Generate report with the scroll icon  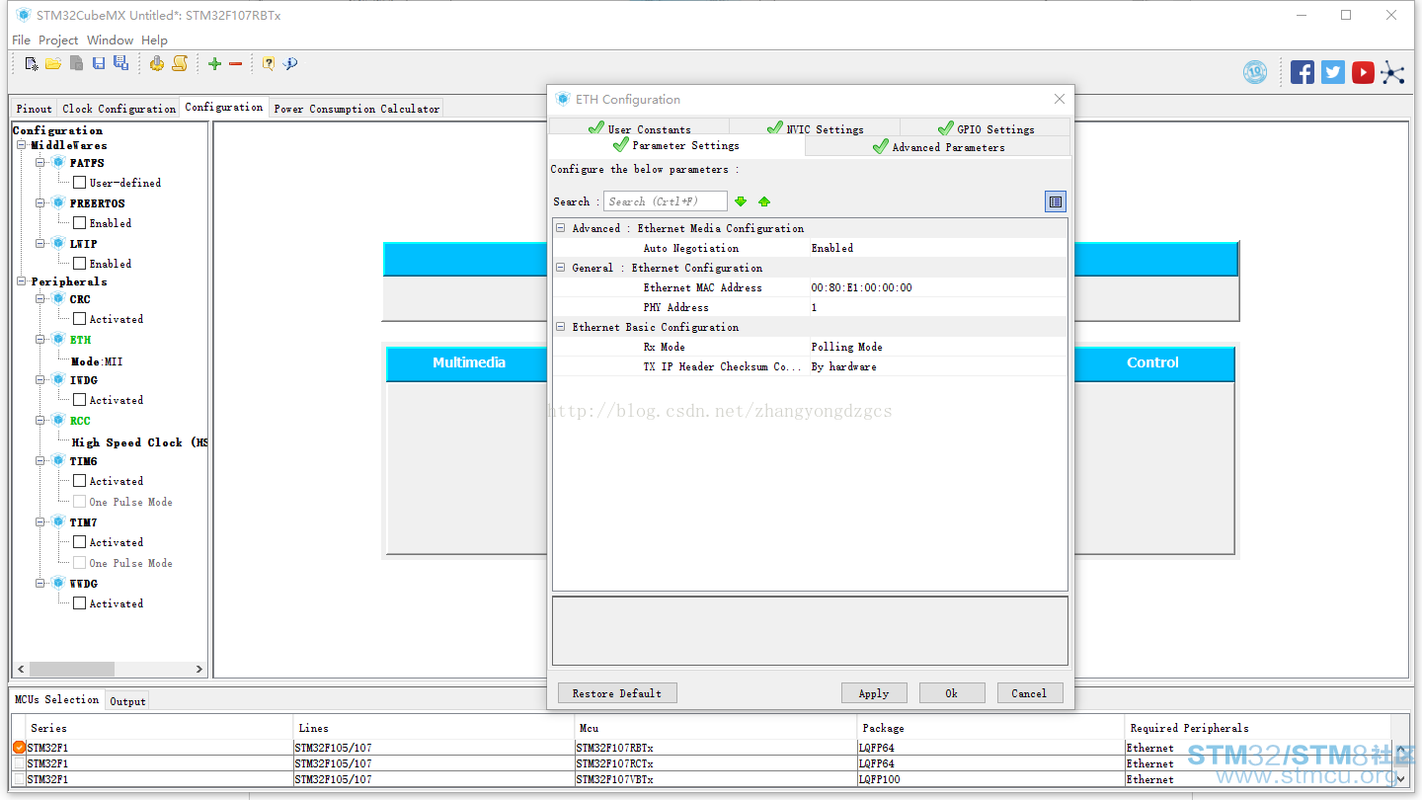(x=180, y=63)
